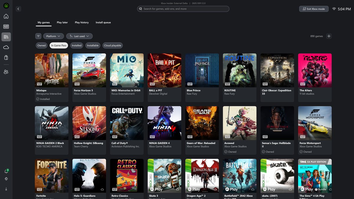Open NINJA GAIDEN 2 Black tile
Image resolution: width=354 pixels, height=199 pixels.
pos(52,131)
